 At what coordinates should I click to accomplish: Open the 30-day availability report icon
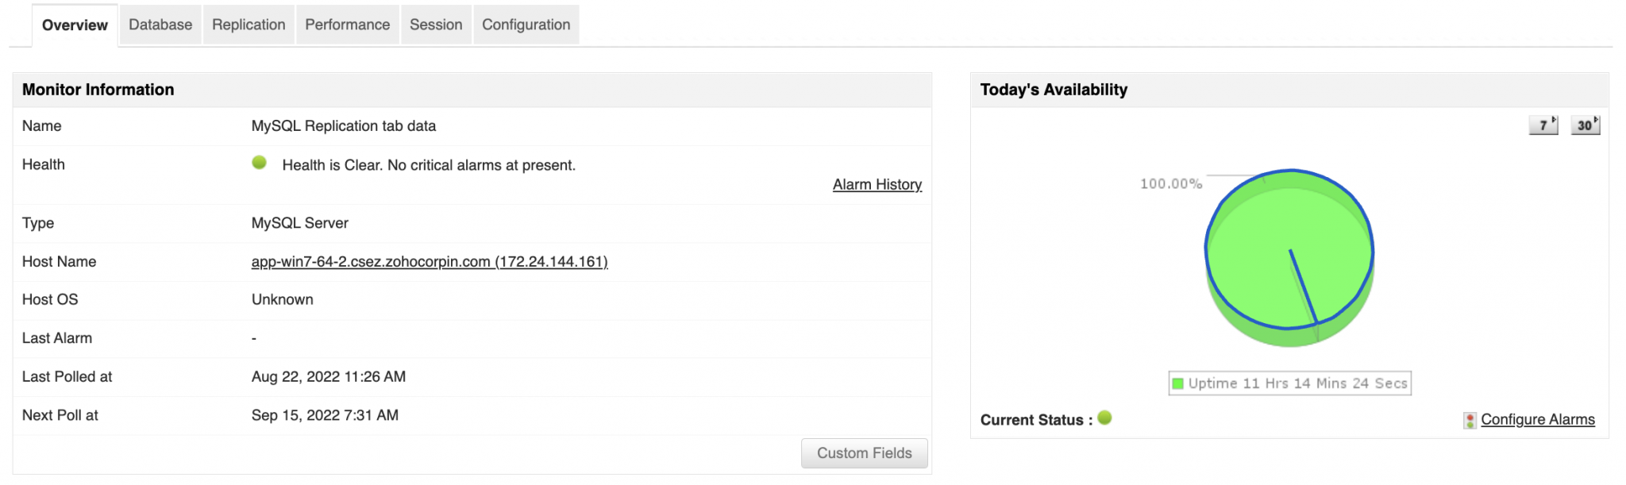(1585, 125)
